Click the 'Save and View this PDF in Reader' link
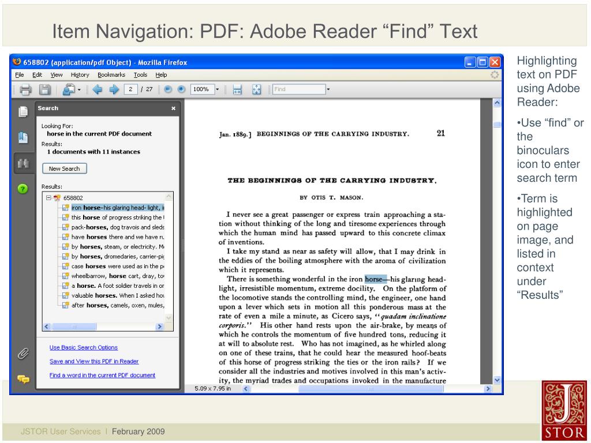Viewport: 591px width, 443px height. (x=94, y=362)
